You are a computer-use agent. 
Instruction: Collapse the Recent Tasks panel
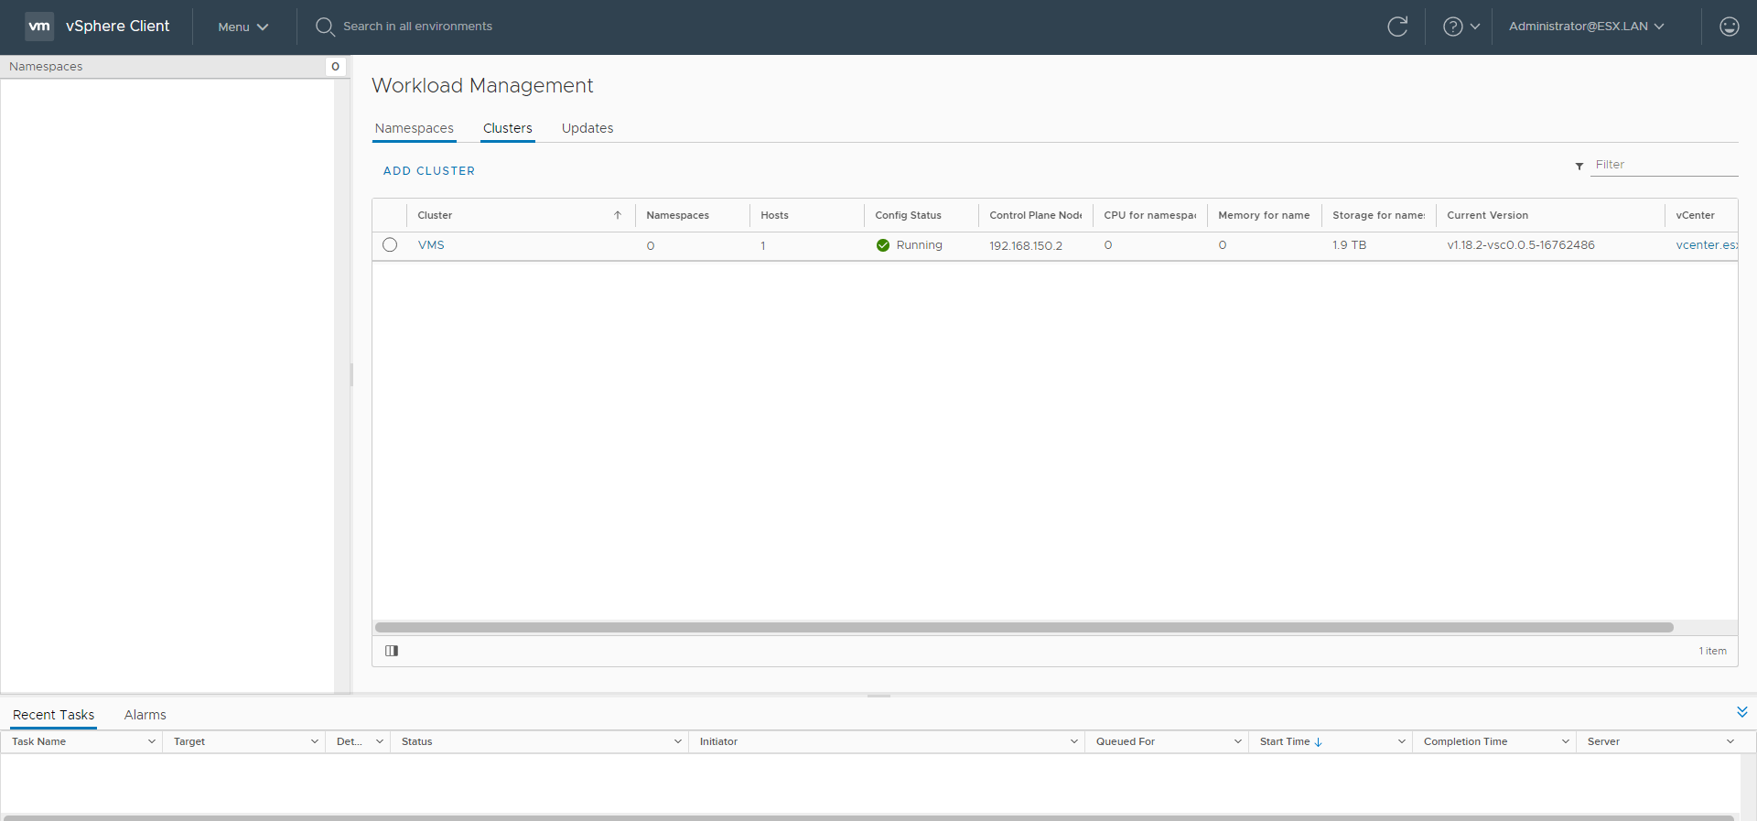point(1741,712)
